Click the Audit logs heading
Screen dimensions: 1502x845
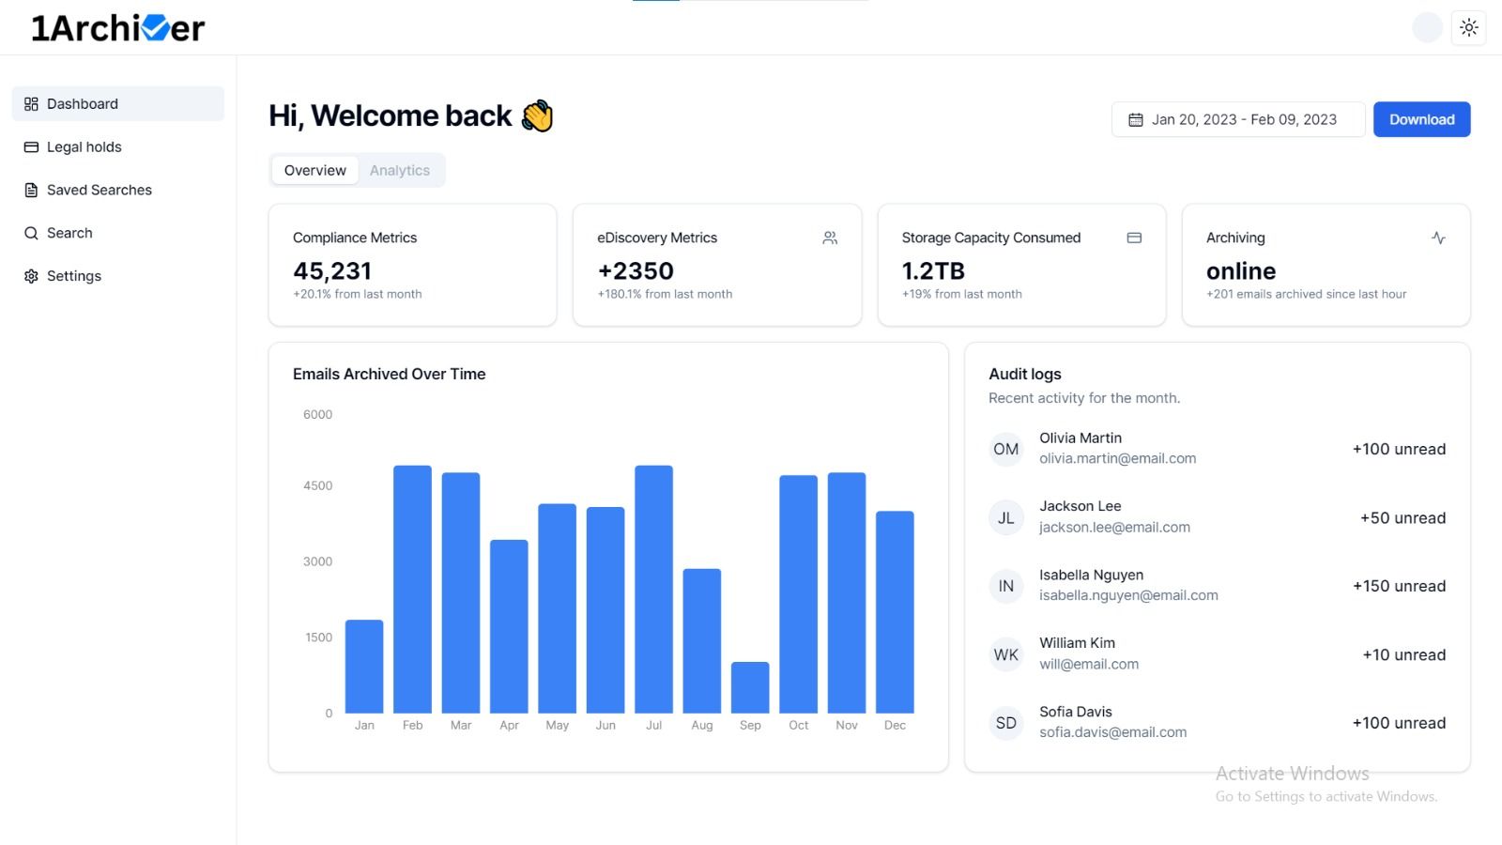tap(1025, 374)
